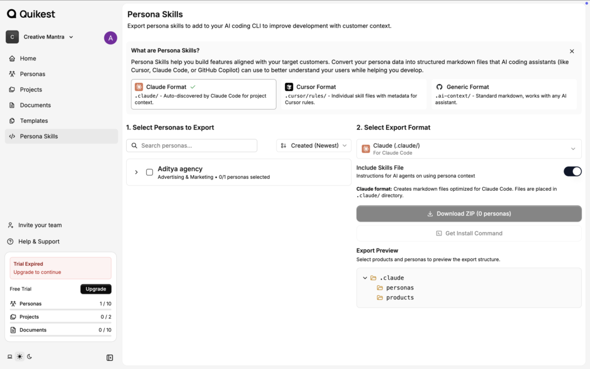Open Templates from the sidebar
This screenshot has width=590, height=369.
point(34,121)
